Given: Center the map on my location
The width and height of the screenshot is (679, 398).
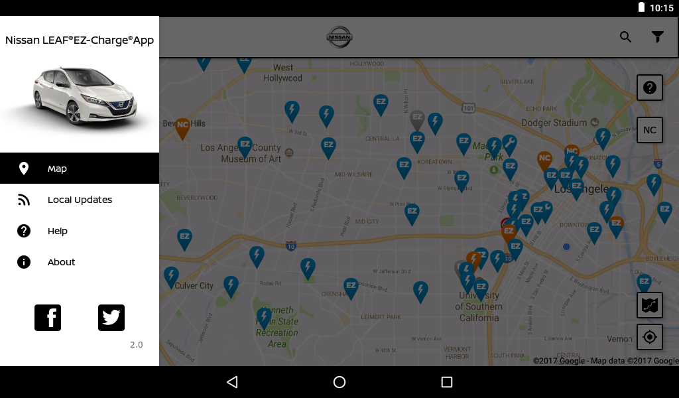Looking at the screenshot, I should coord(650,337).
